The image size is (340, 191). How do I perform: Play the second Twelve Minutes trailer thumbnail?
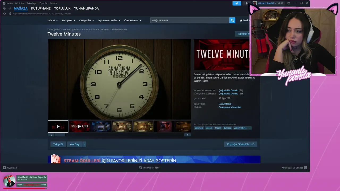[x=79, y=126]
